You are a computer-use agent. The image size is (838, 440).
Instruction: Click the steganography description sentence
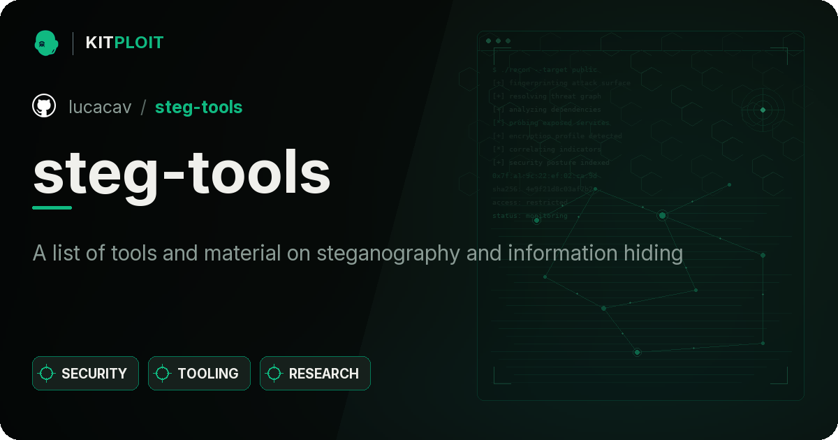(358, 254)
